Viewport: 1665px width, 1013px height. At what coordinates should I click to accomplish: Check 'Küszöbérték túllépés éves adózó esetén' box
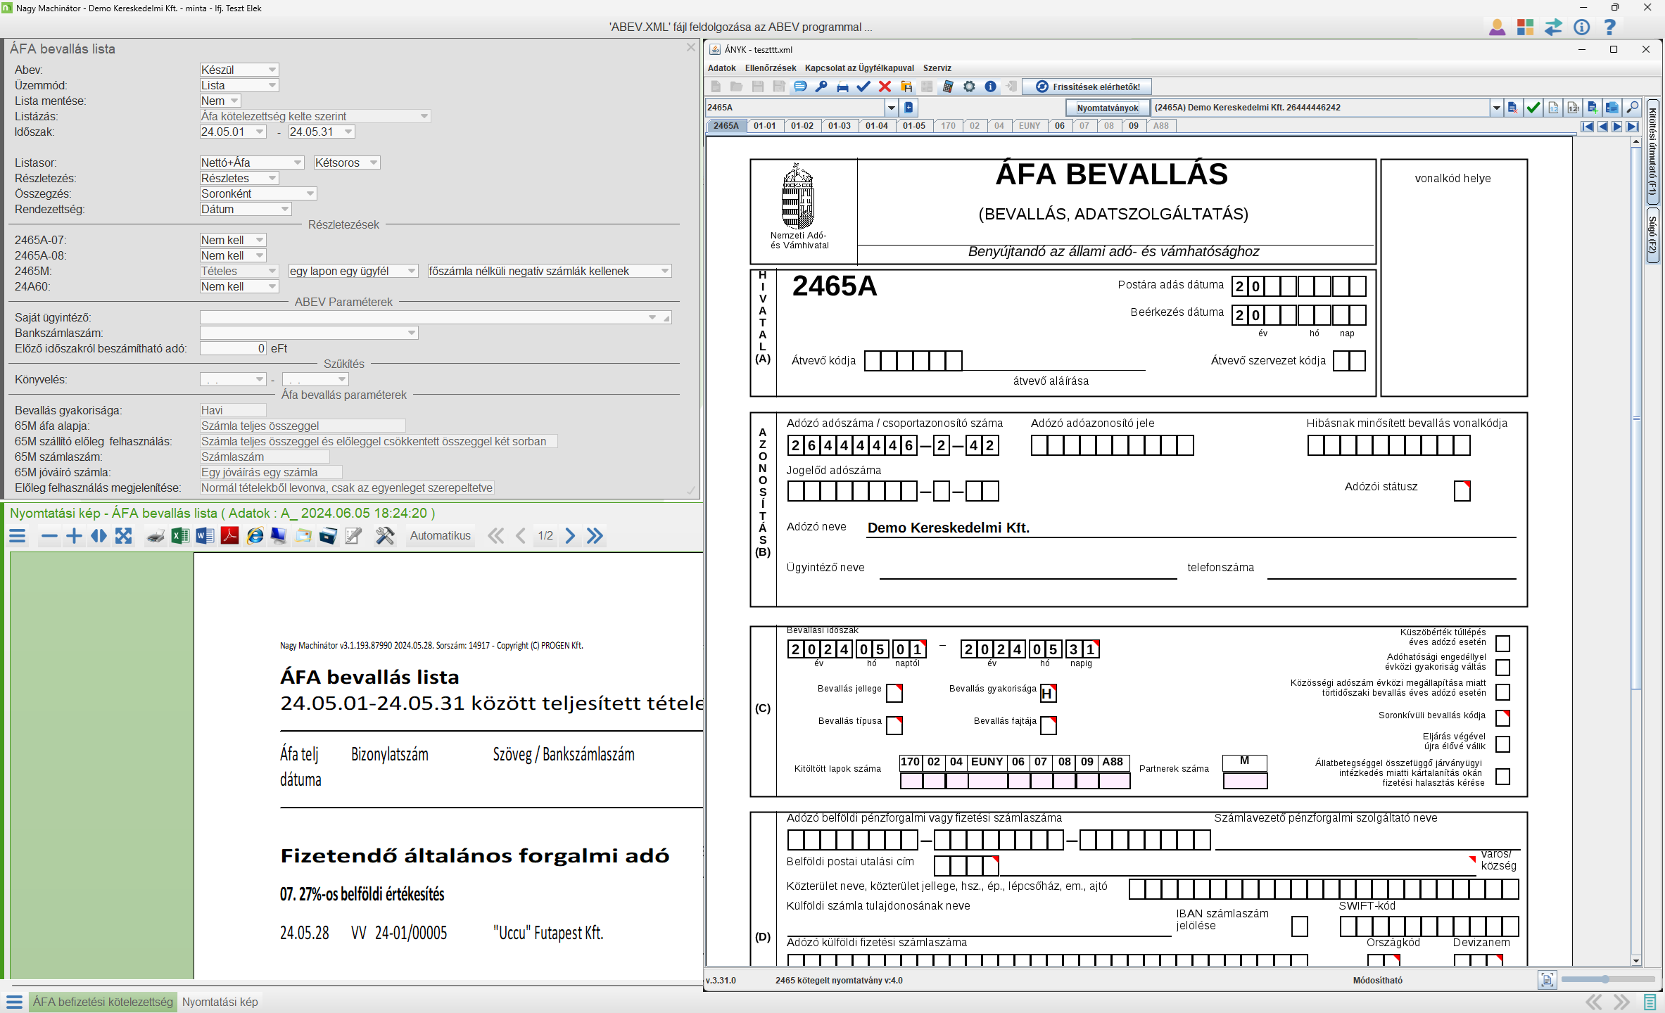(x=1502, y=643)
